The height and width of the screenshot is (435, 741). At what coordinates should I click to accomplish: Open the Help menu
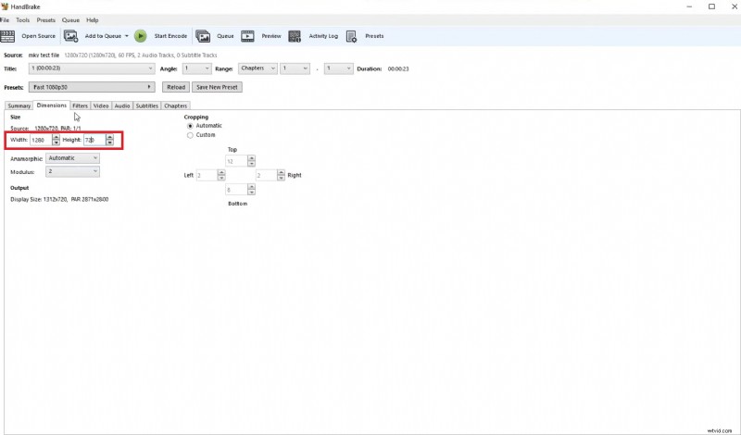click(x=92, y=20)
